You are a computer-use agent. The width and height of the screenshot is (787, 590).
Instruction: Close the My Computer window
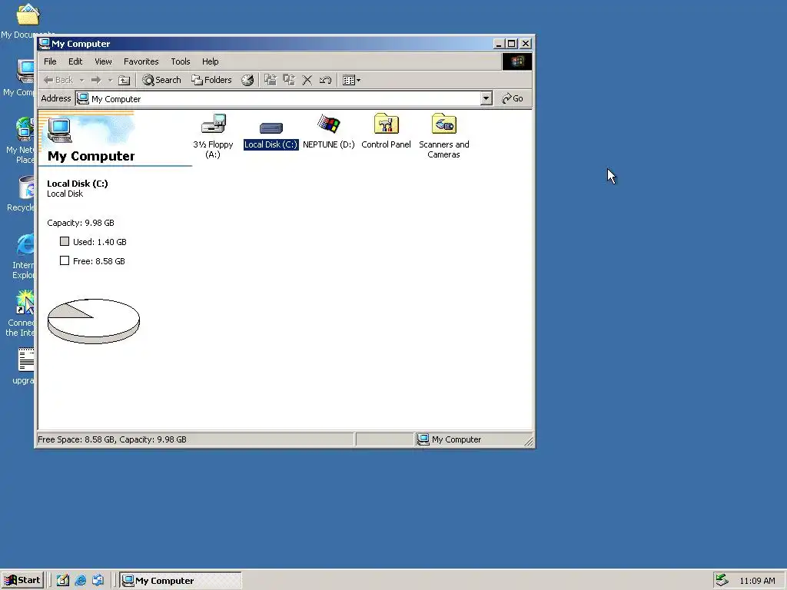point(526,44)
